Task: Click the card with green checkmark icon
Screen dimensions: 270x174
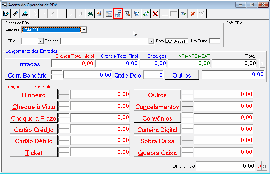Action: pyautogui.click(x=183, y=13)
